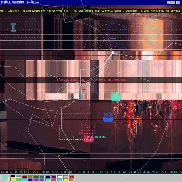Click the teal flower pot icon
Viewport: 182px width, 182px height.
116,96
